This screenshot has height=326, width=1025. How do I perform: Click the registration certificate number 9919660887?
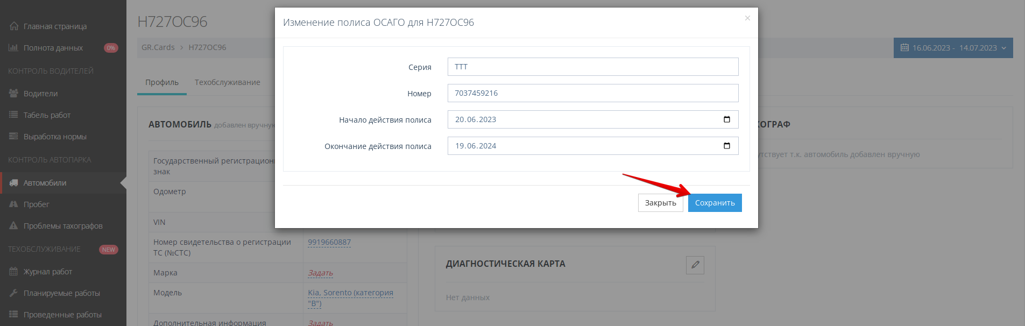click(x=329, y=242)
